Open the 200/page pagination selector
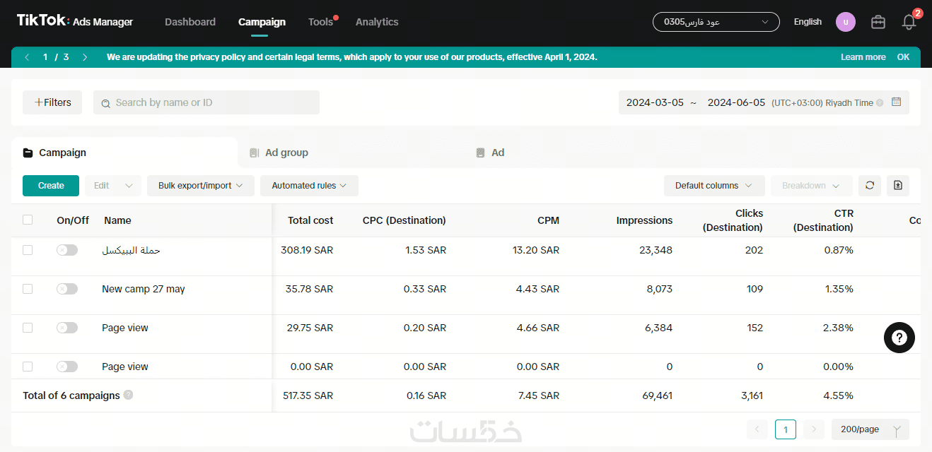 (870, 429)
